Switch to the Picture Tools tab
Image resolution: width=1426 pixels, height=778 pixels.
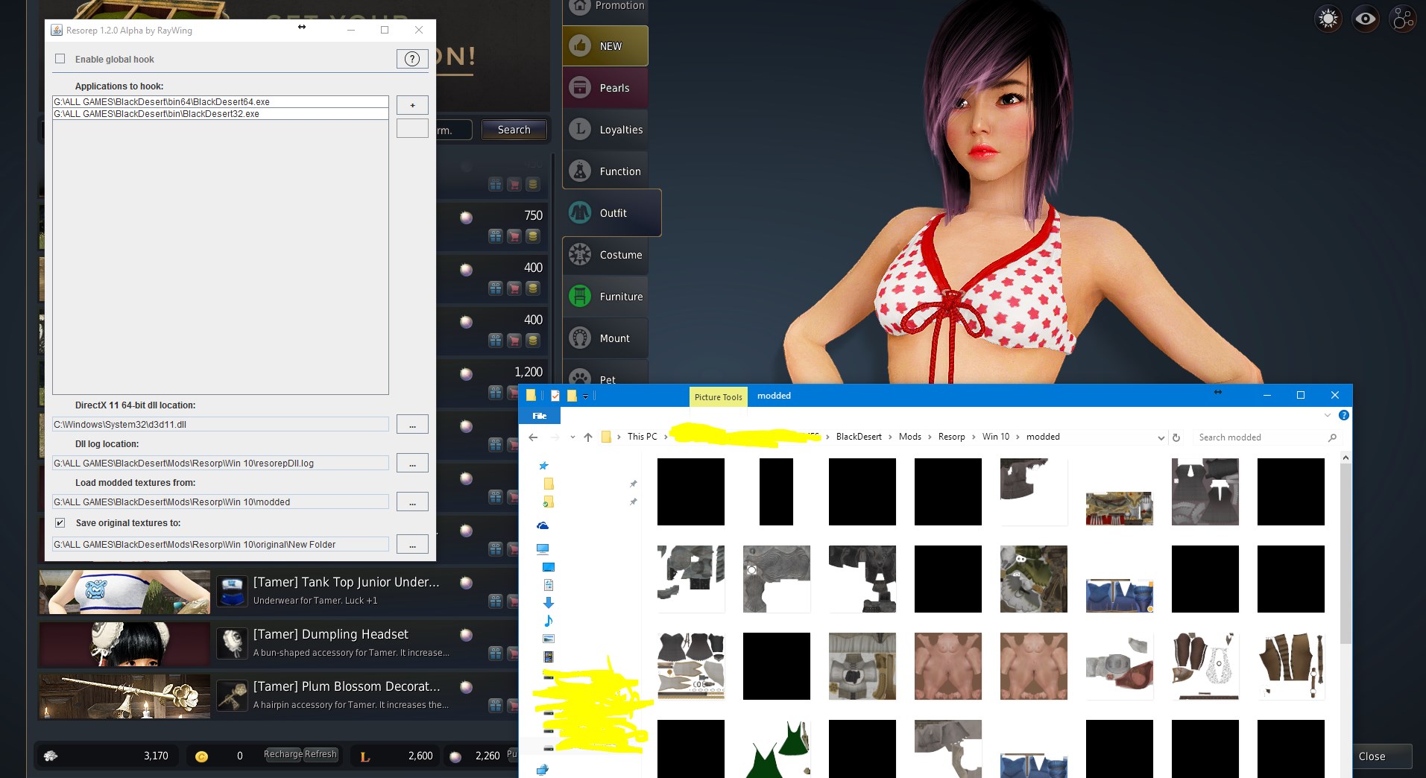click(718, 397)
